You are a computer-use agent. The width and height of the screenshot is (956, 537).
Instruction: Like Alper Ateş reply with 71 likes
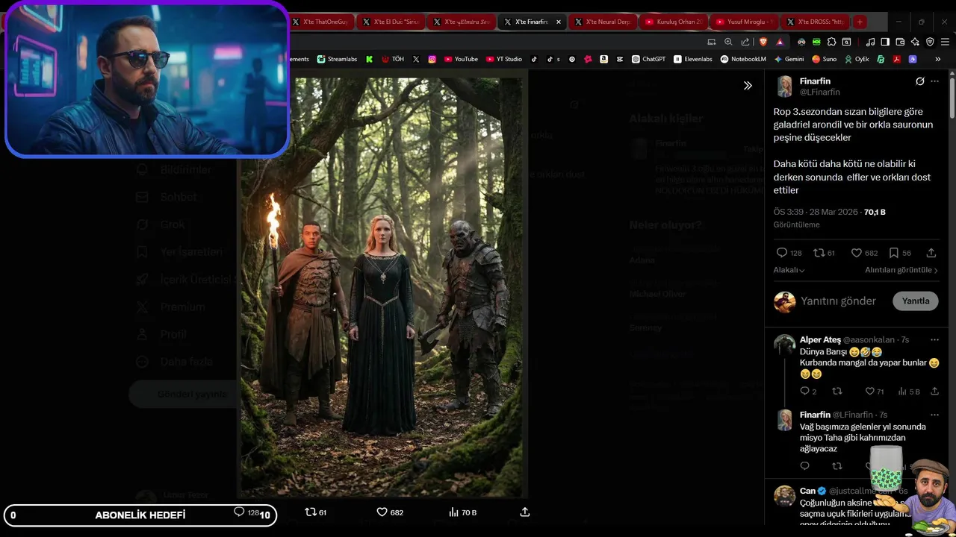pos(874,392)
